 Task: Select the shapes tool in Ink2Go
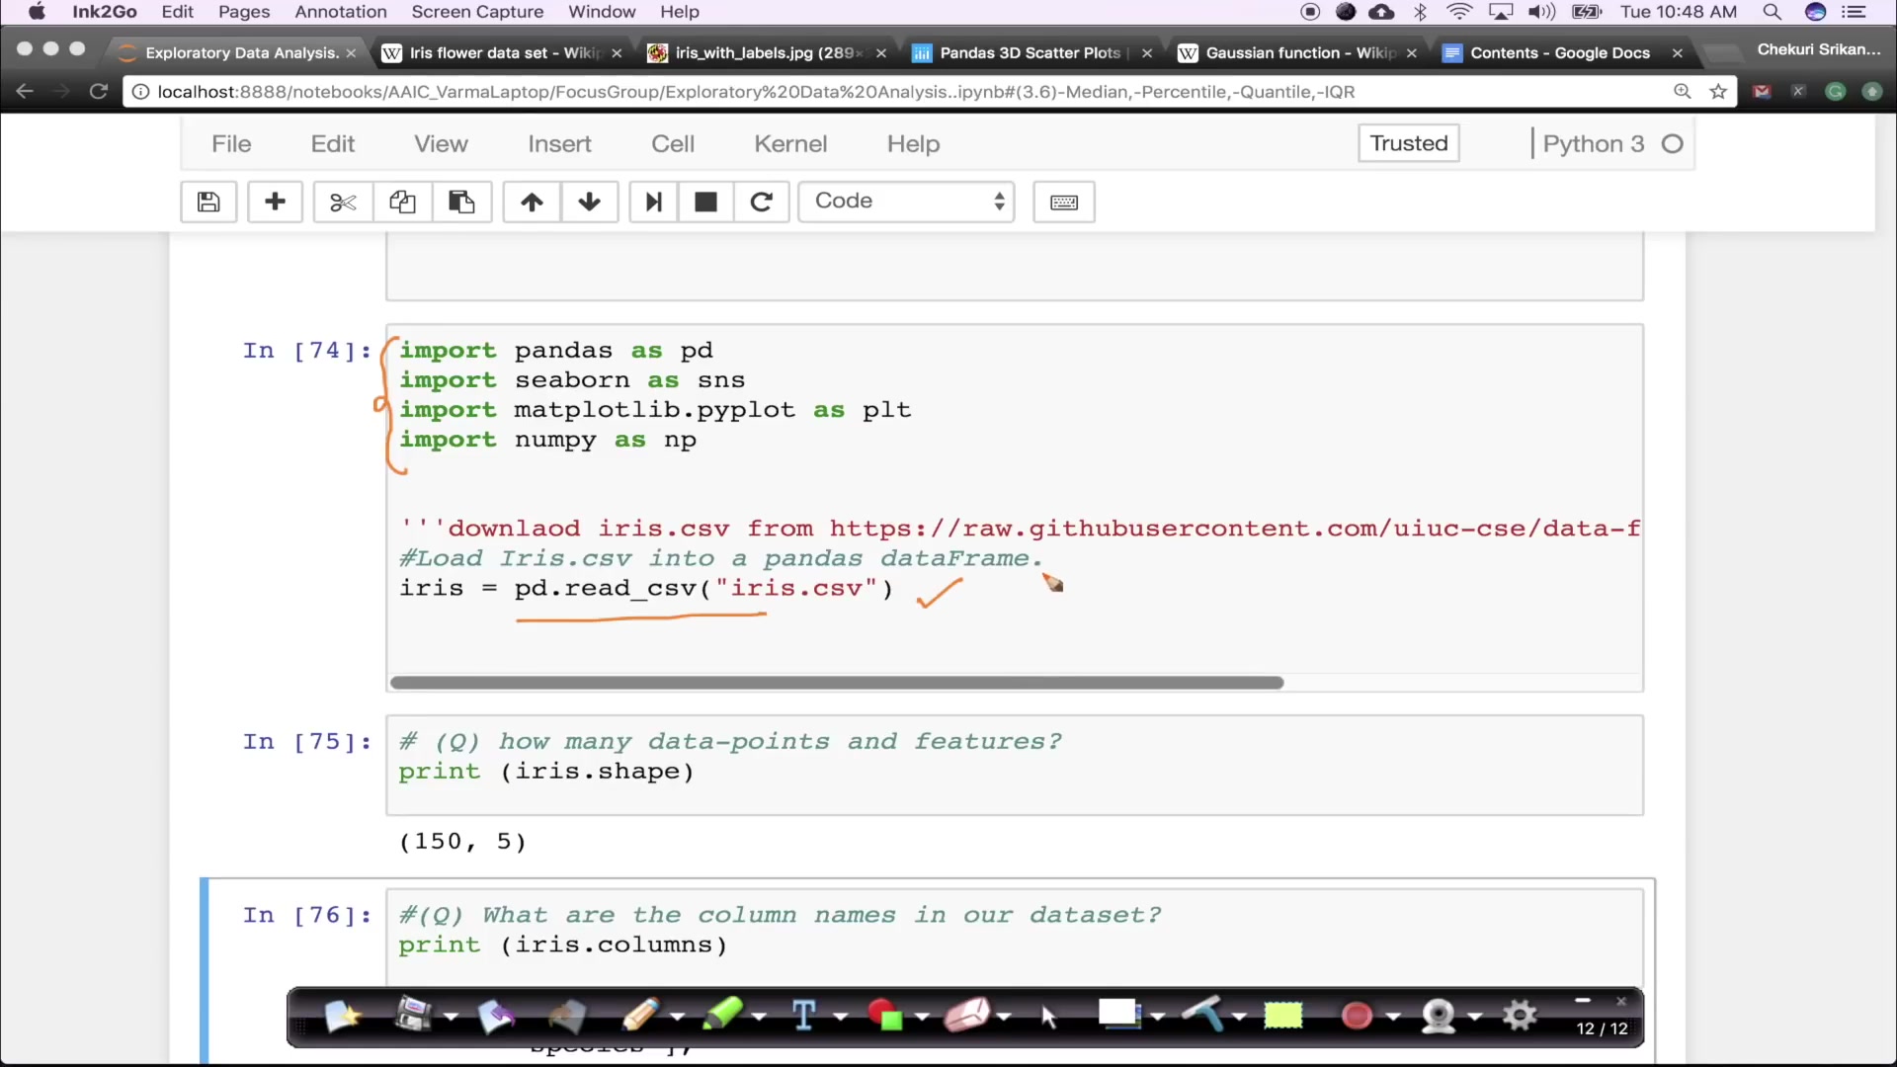coord(885,1015)
